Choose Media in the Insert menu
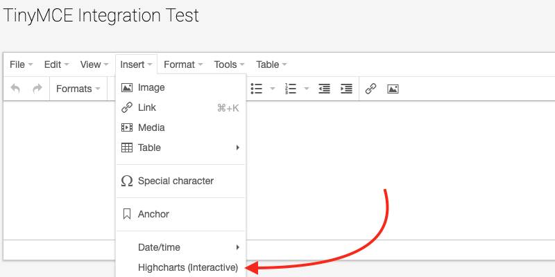This screenshot has width=555, height=277. coord(151,127)
